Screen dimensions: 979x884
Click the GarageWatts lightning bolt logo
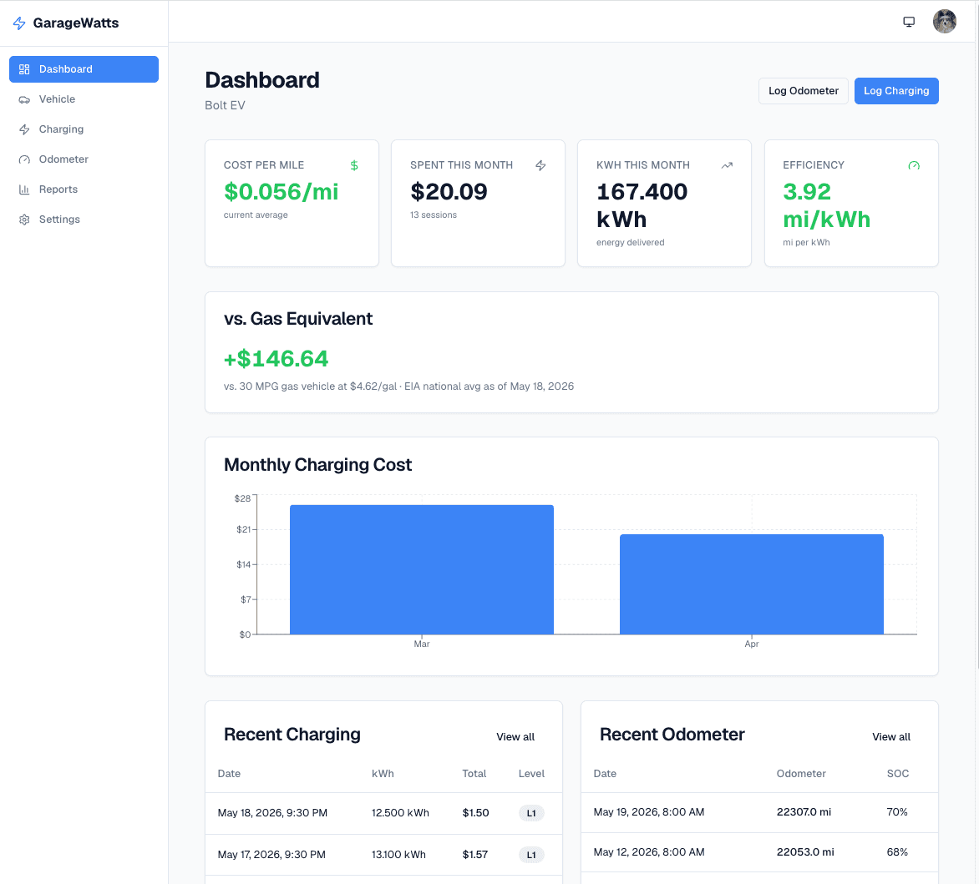(x=19, y=23)
